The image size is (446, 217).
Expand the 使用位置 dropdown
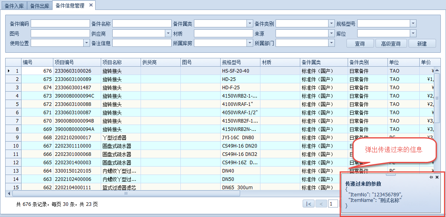[86, 43]
